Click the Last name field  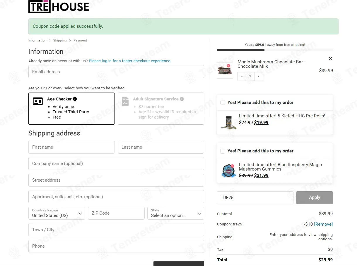161,147
